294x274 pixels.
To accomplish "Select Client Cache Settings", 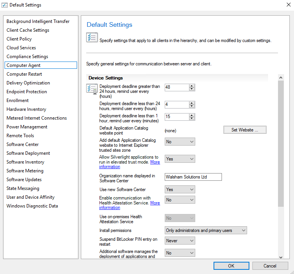I will point(28,30).
